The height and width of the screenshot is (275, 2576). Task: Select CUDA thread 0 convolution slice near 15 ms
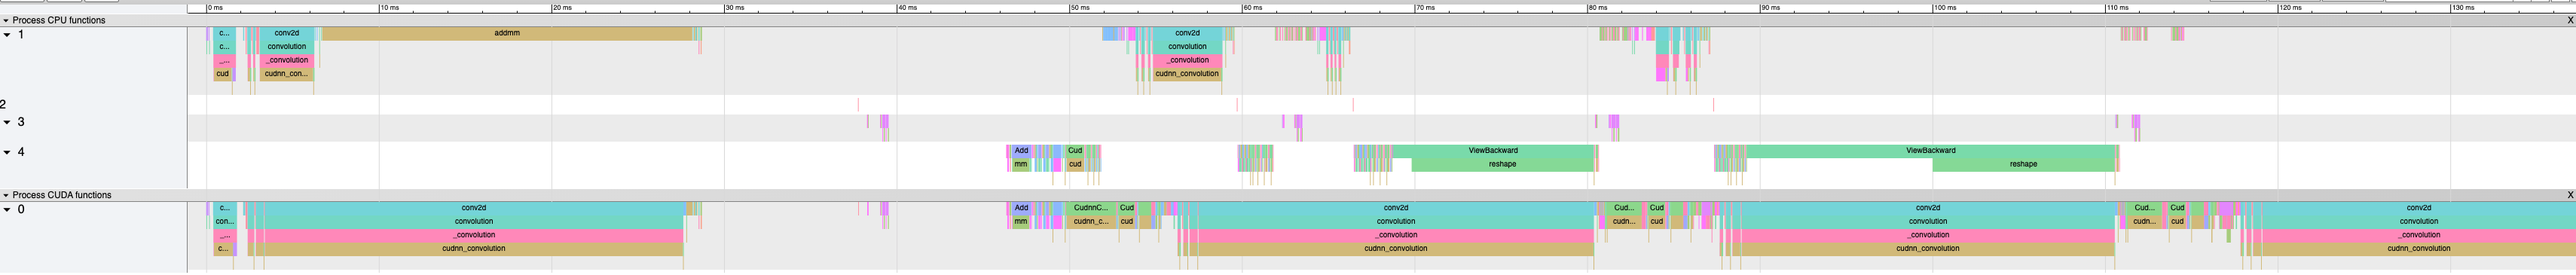(x=474, y=222)
